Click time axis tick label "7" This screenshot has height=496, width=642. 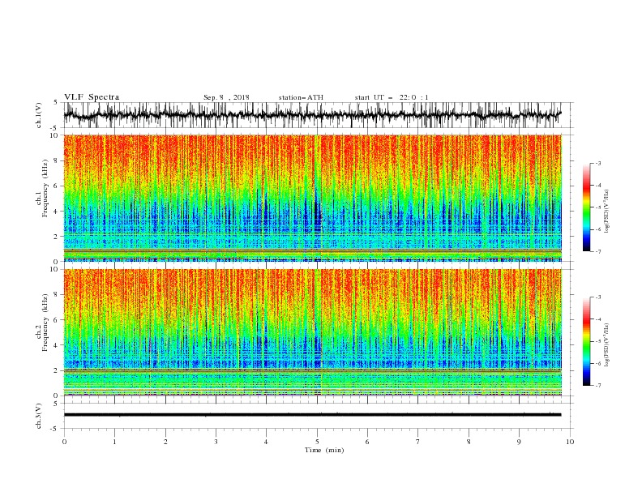click(x=418, y=442)
